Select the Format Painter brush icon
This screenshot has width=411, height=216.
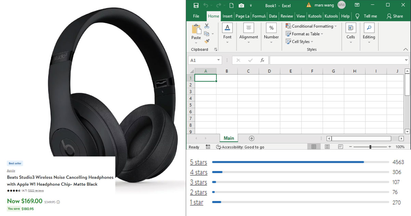click(x=207, y=41)
